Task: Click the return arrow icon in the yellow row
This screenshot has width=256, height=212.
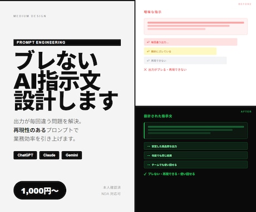Action: tap(148, 51)
